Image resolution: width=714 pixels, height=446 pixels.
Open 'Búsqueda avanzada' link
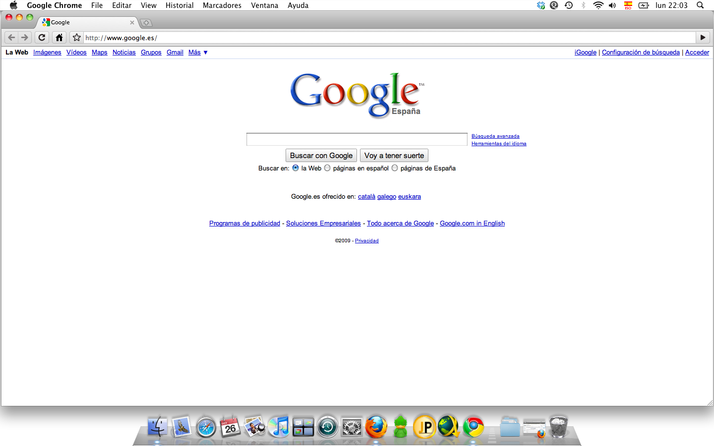click(x=495, y=136)
